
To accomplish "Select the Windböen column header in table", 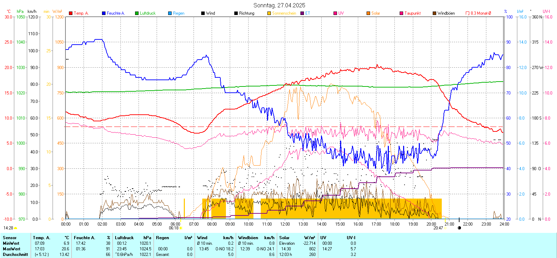I will pos(248,238).
